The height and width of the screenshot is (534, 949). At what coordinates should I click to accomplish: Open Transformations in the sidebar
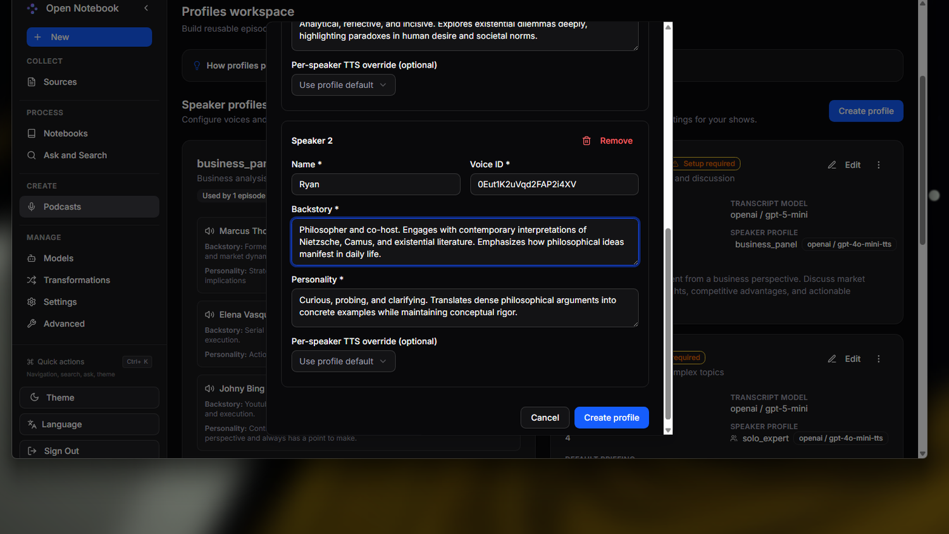(89, 280)
